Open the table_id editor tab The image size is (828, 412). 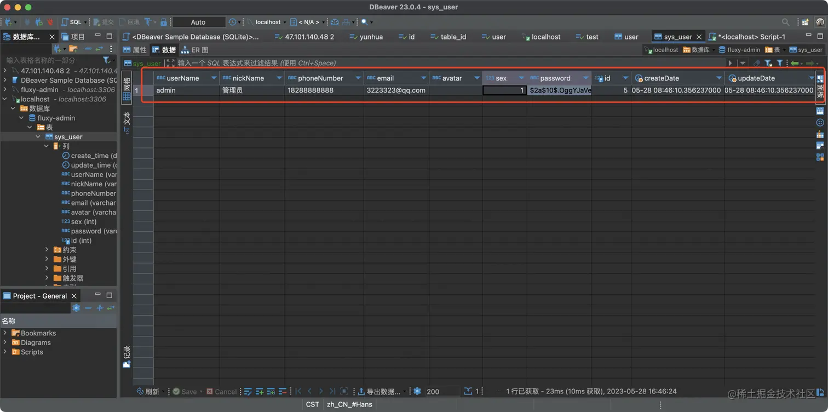tap(447, 37)
